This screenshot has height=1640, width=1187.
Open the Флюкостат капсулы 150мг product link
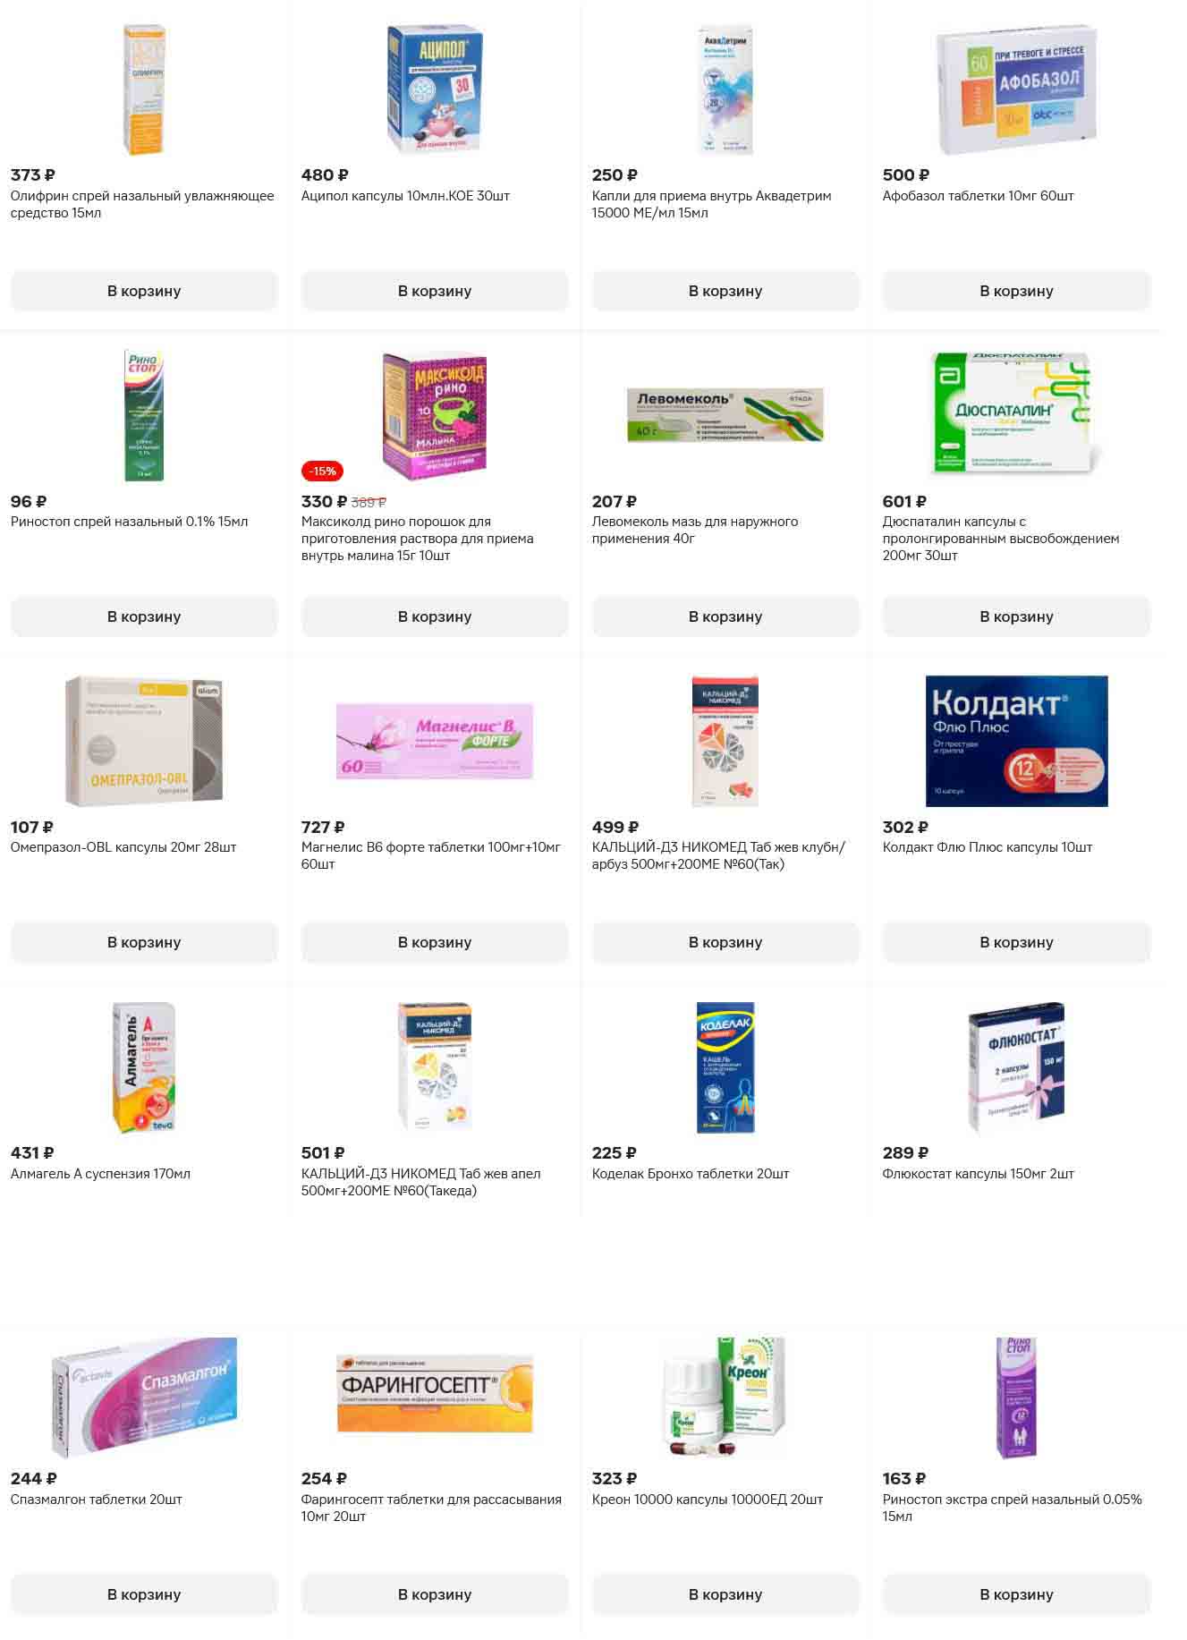pyautogui.click(x=978, y=1173)
